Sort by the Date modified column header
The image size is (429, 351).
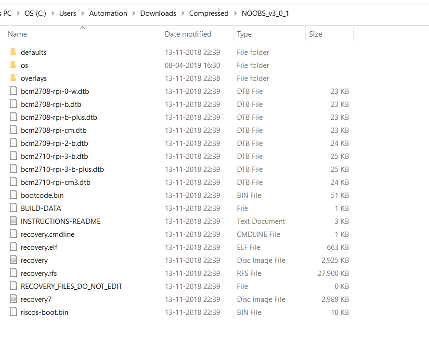(x=188, y=34)
